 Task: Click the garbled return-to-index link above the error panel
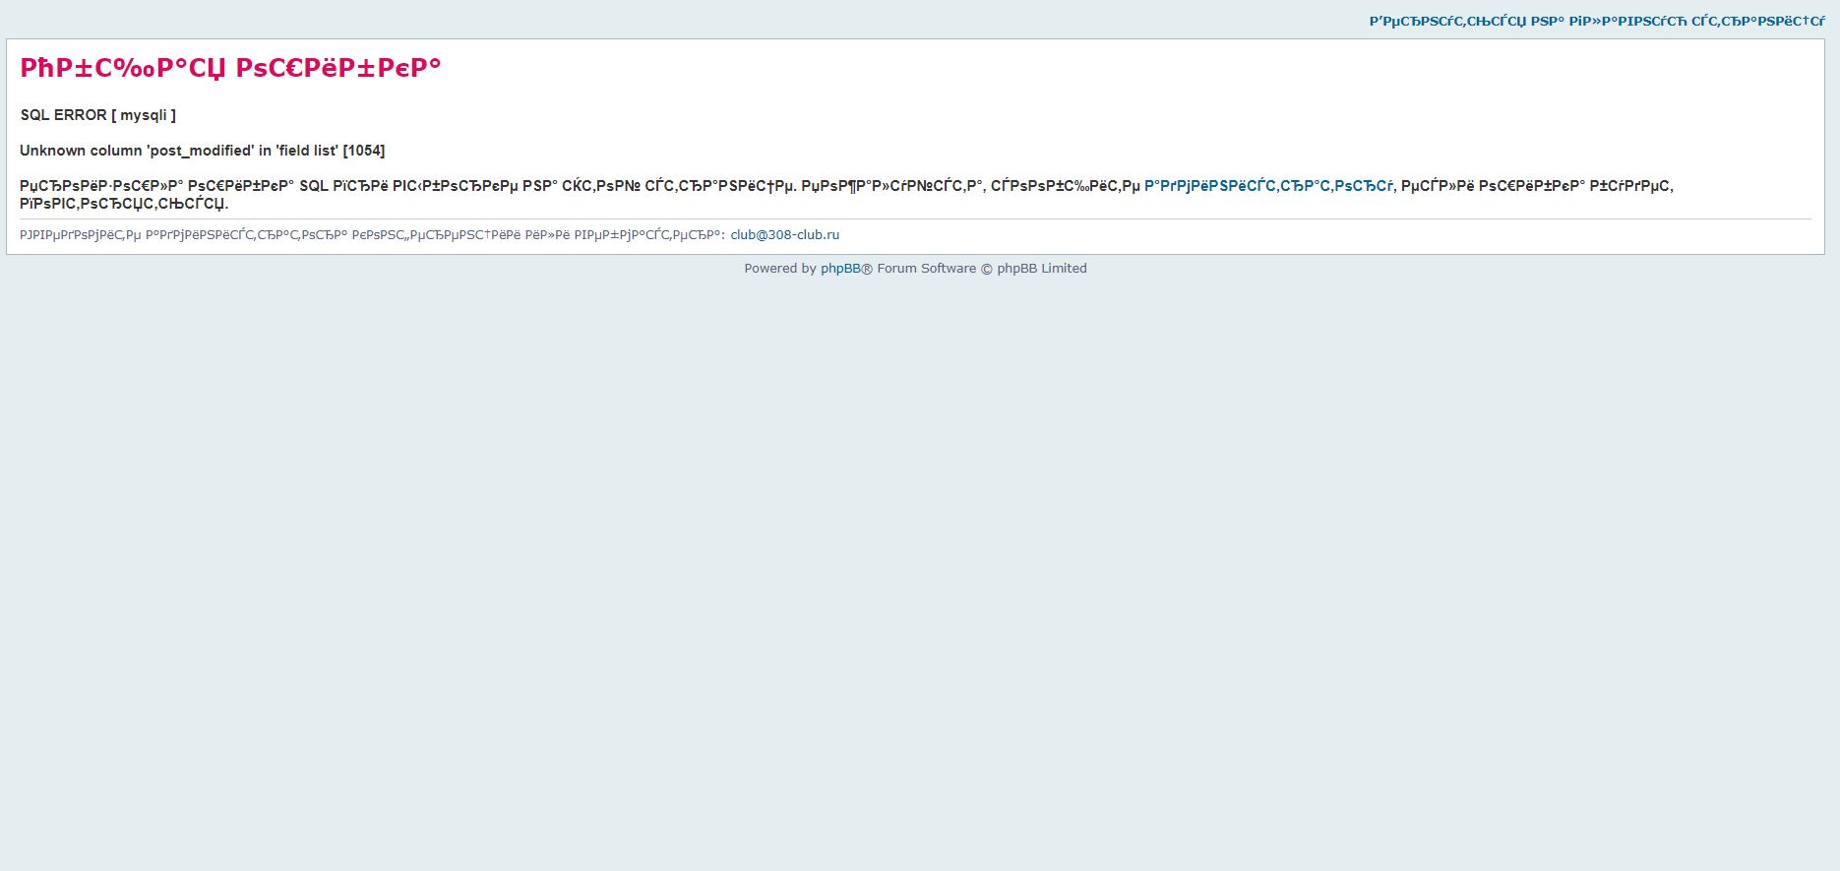(1596, 21)
